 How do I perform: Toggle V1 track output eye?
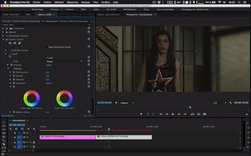[x=27, y=137]
